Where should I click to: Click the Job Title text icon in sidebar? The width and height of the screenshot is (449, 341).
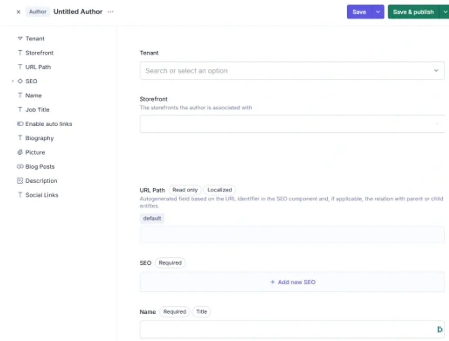point(20,110)
